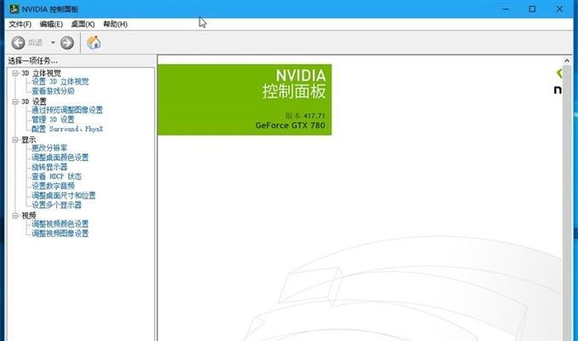
Task: Click the Back navigation arrow icon
Action: (x=18, y=43)
